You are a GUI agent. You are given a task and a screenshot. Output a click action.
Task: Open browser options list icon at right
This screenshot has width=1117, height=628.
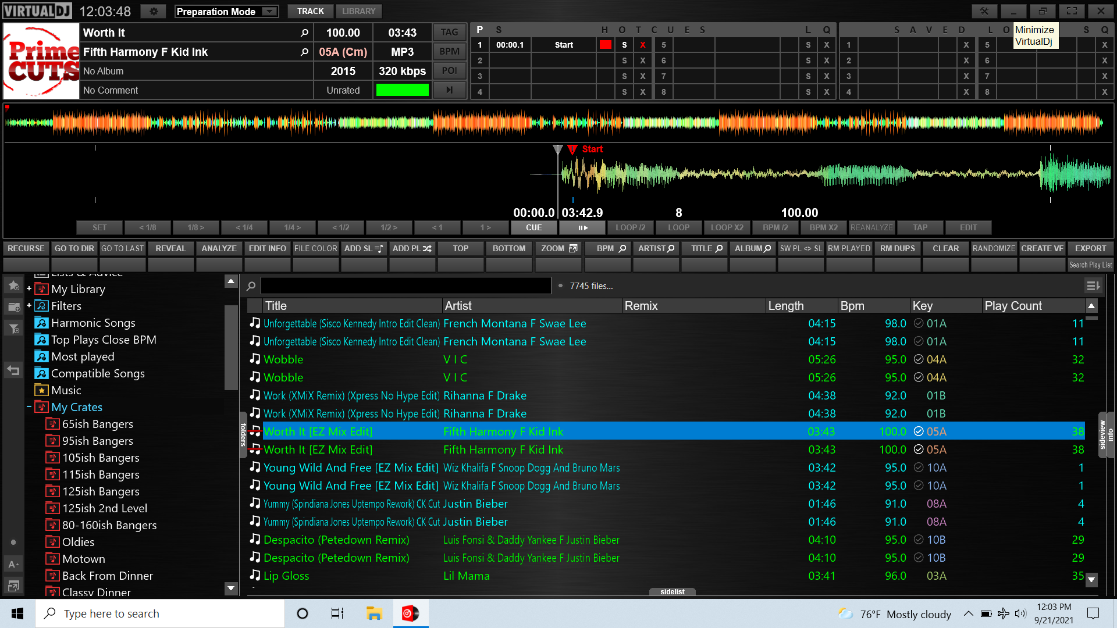pyautogui.click(x=1093, y=286)
